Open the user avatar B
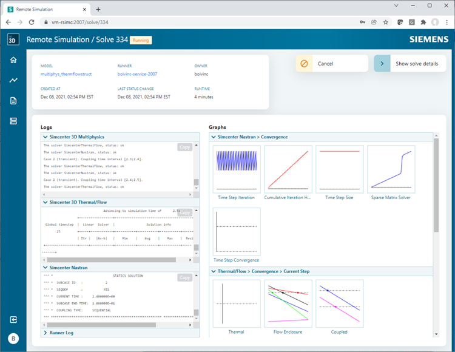 13,339
